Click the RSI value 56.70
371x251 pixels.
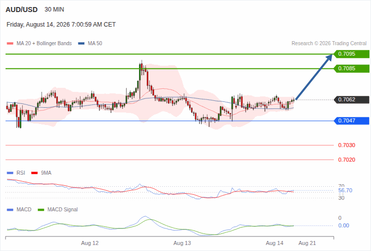point(345,190)
